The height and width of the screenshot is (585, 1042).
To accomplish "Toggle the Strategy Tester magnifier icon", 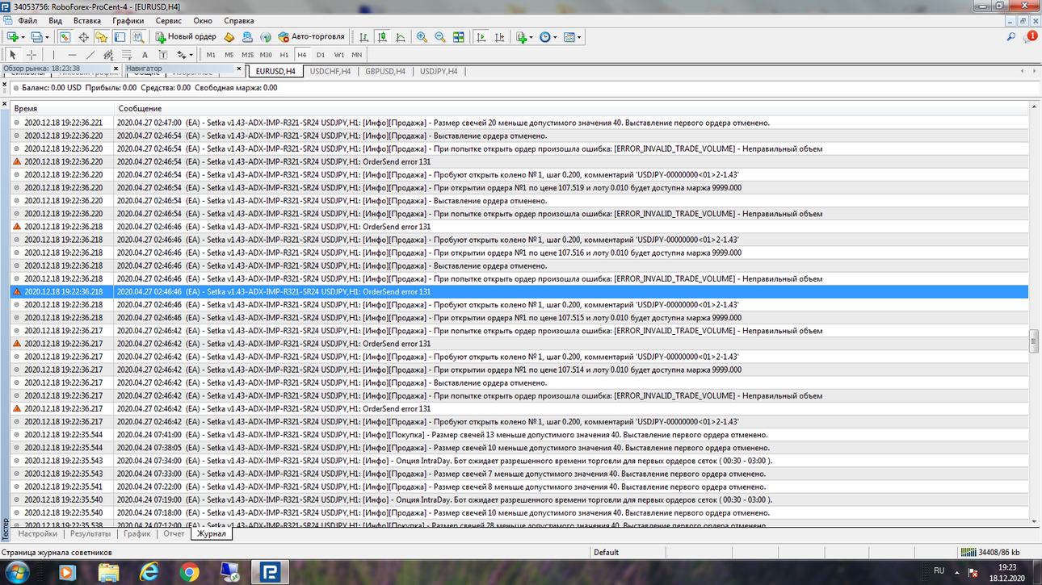I will (138, 37).
